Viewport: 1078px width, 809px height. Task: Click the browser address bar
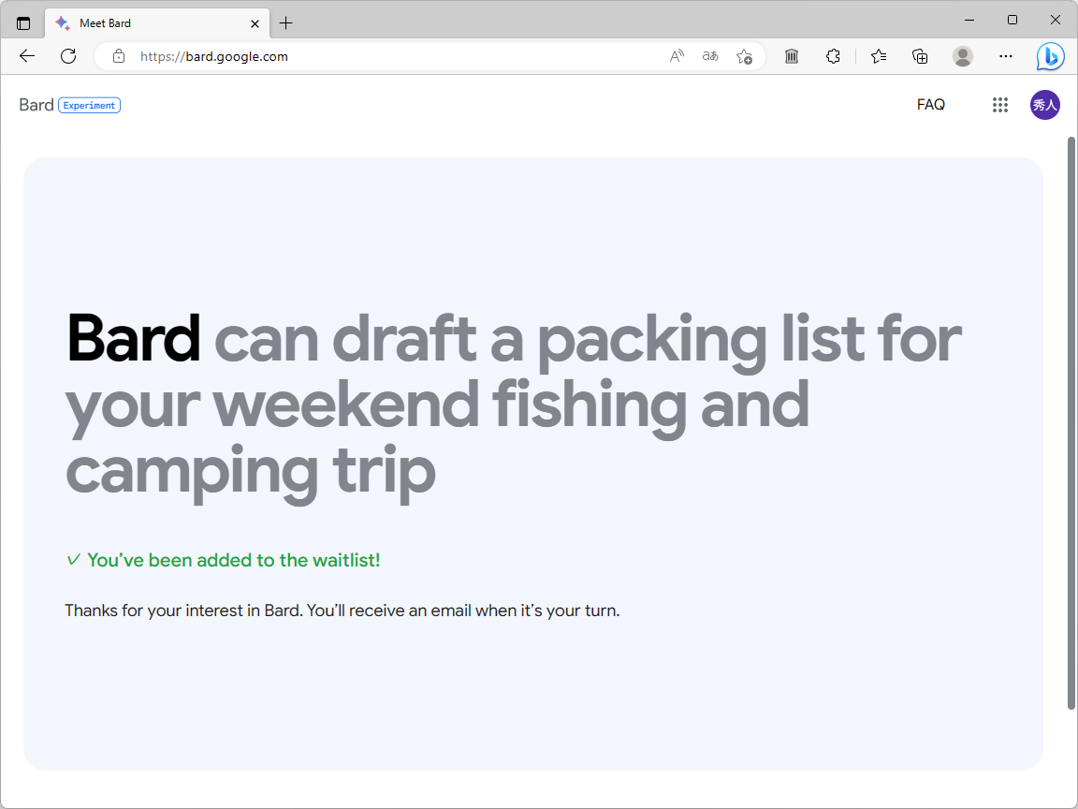[374, 56]
